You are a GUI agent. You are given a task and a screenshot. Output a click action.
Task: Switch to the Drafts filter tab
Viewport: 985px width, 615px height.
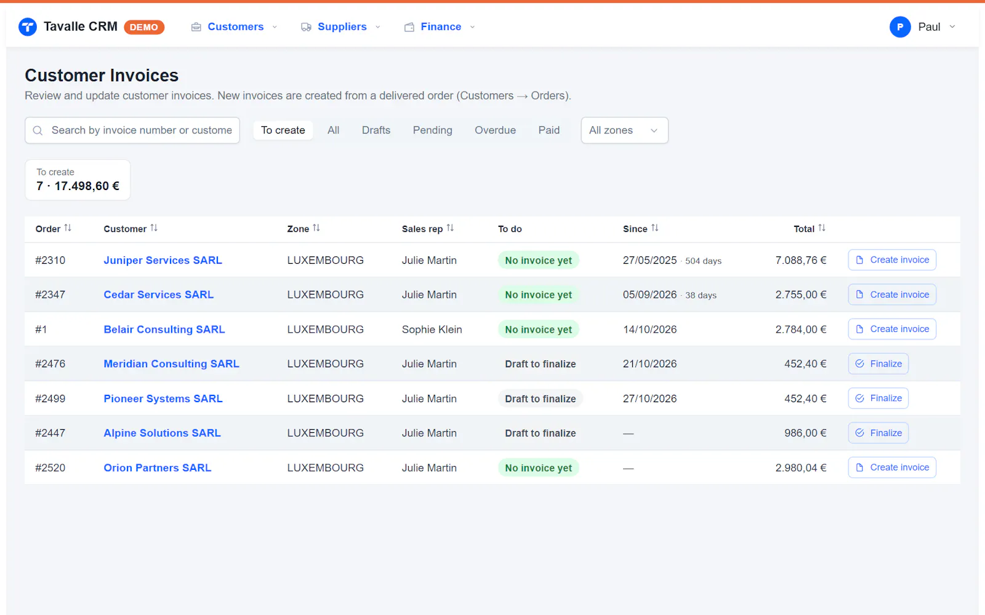[376, 130]
